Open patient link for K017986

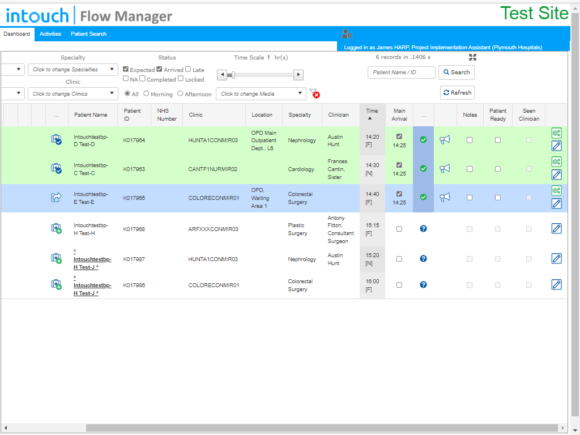point(92,285)
